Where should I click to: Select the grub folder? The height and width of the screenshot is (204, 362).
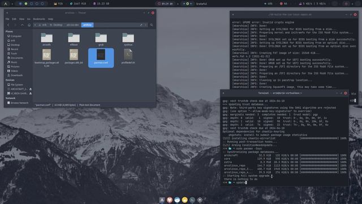pos(101,39)
